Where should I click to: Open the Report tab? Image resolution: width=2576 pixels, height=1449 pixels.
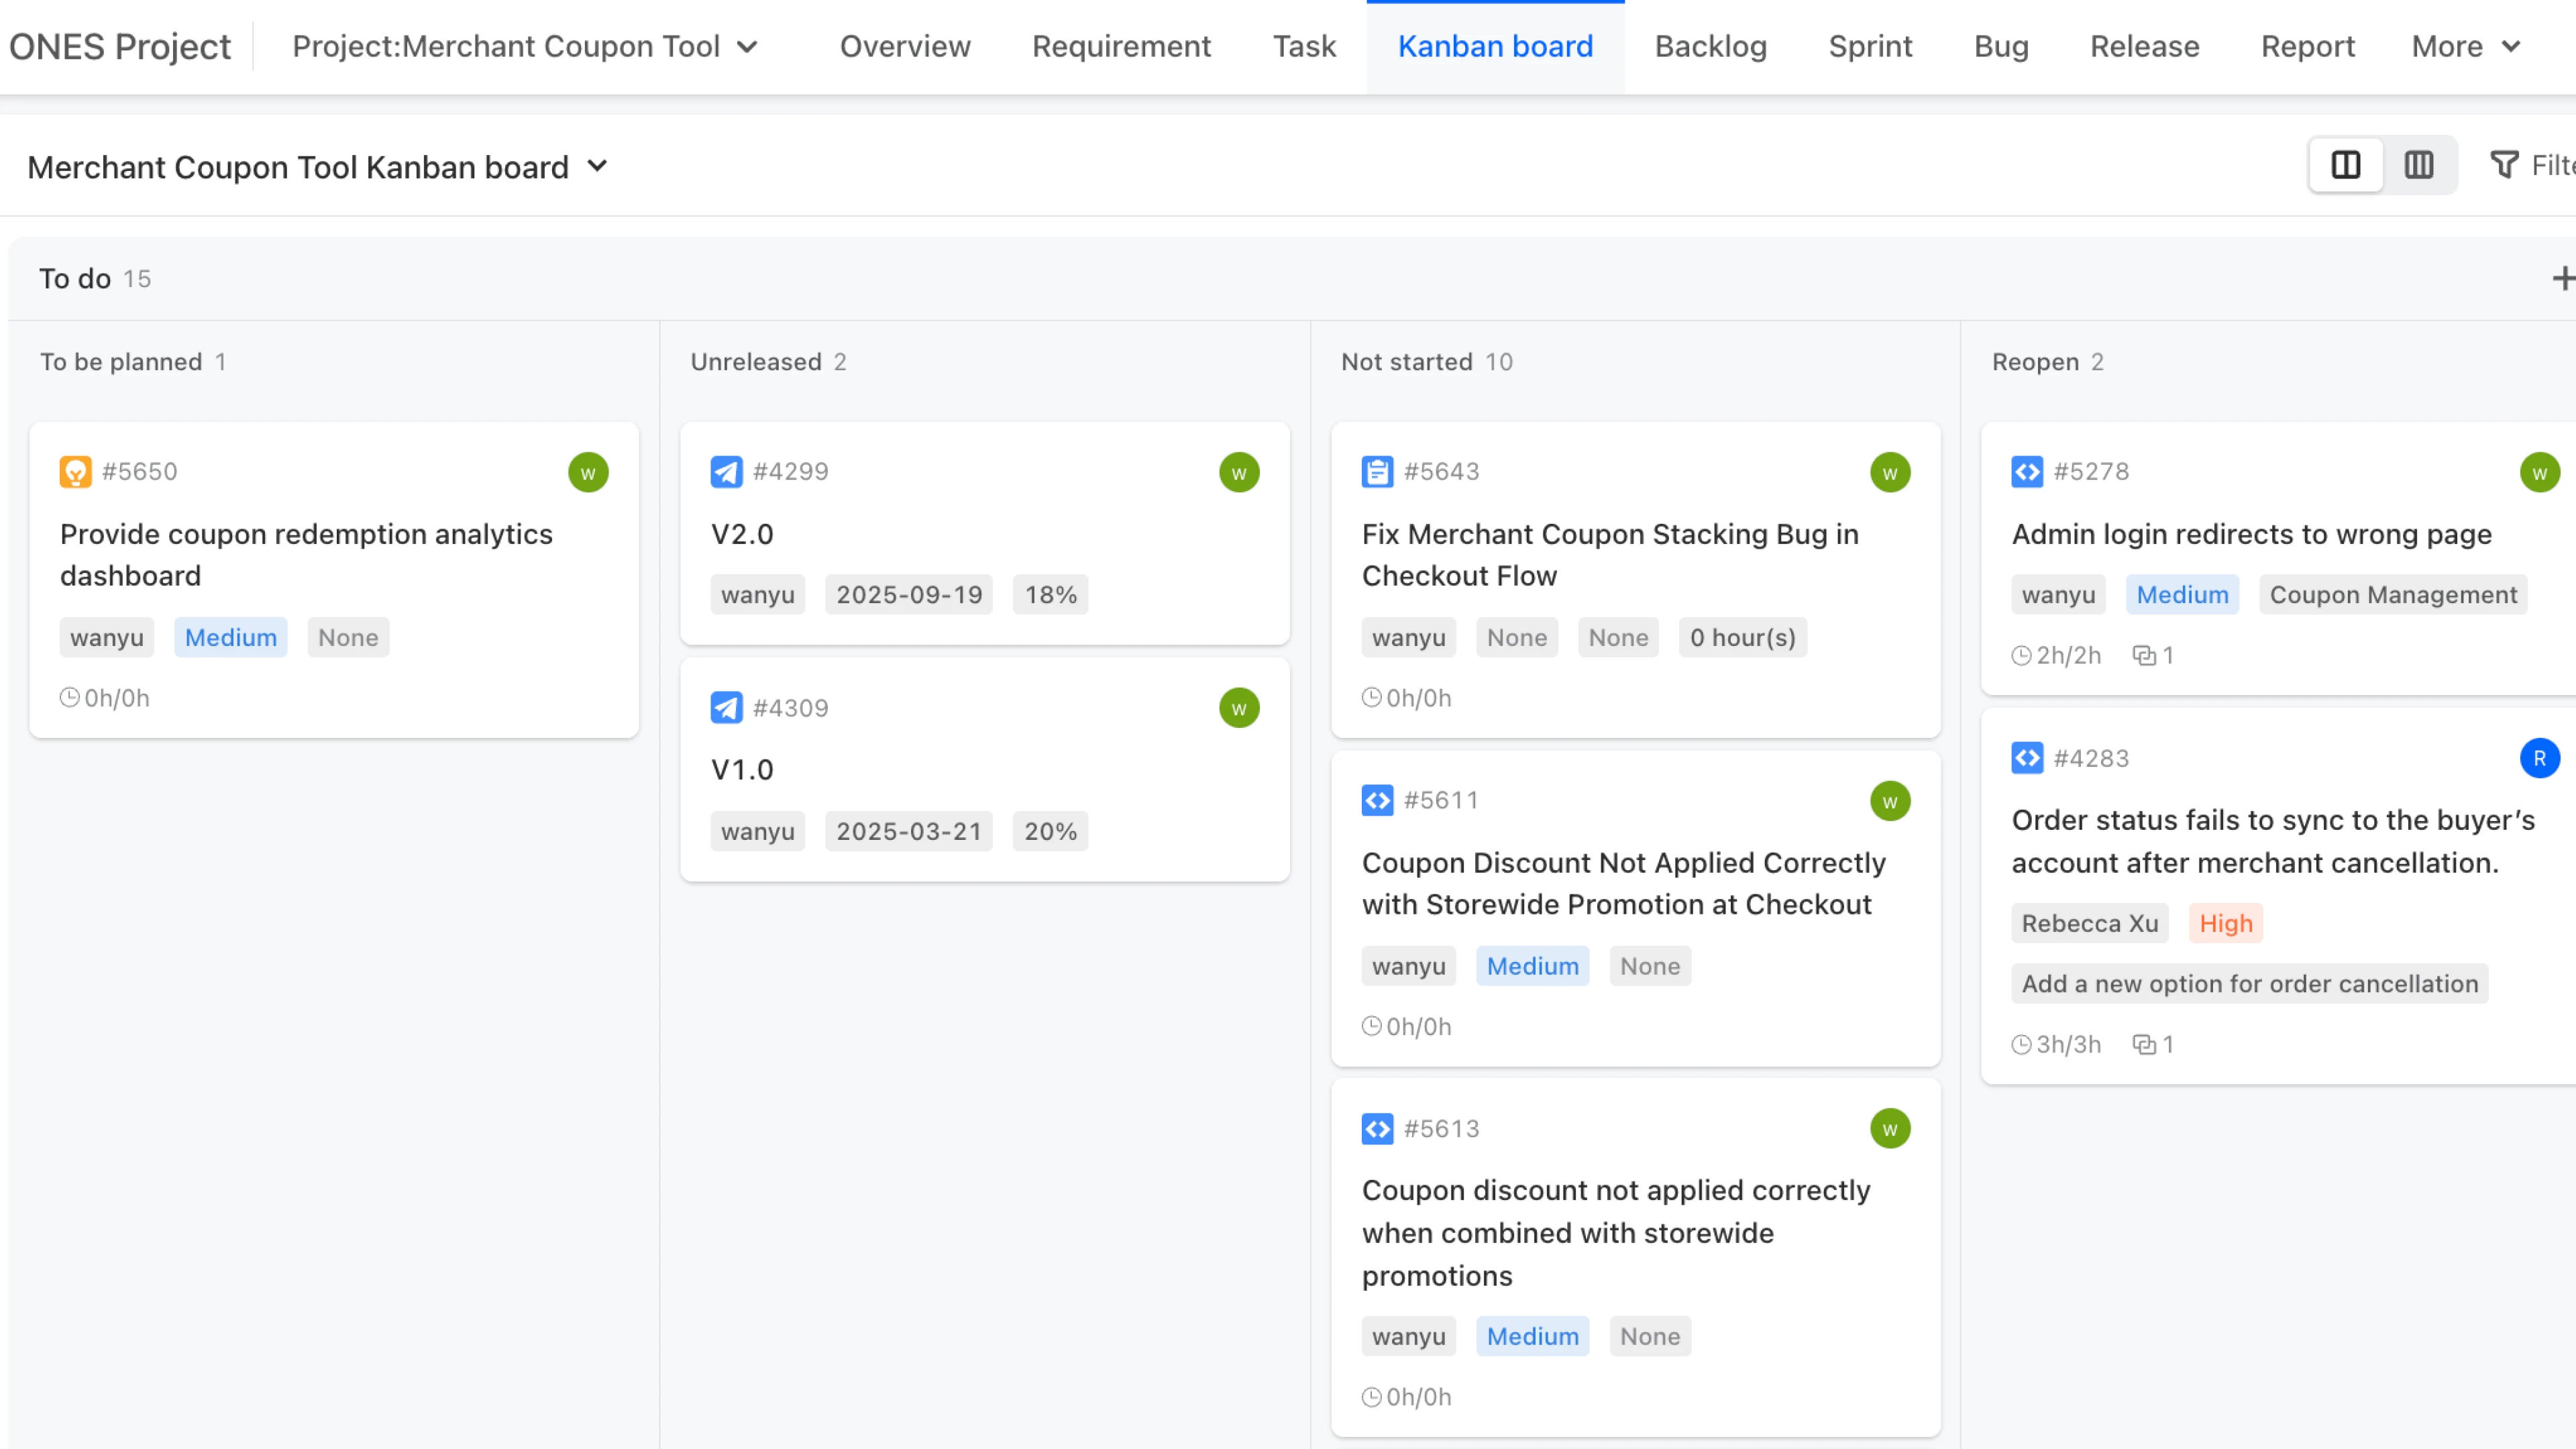pyautogui.click(x=2307, y=46)
